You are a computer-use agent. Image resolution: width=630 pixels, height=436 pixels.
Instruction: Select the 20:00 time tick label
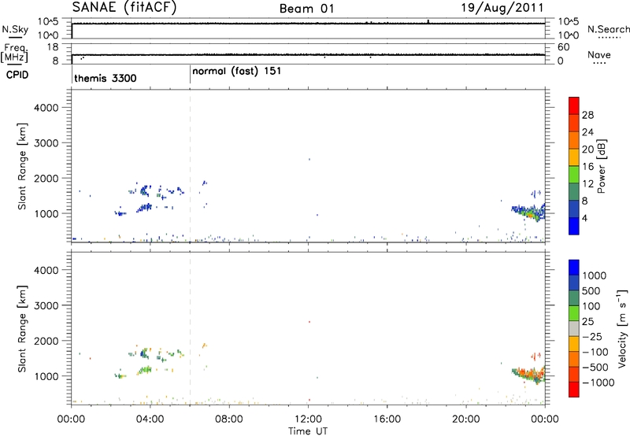click(x=465, y=419)
